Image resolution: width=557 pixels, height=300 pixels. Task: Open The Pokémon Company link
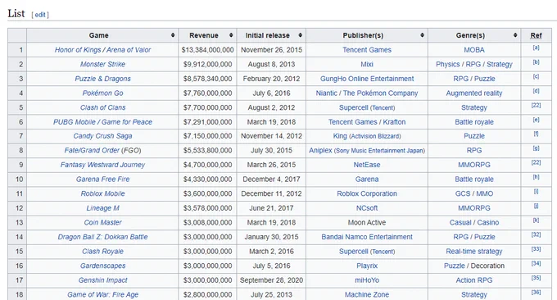point(380,93)
